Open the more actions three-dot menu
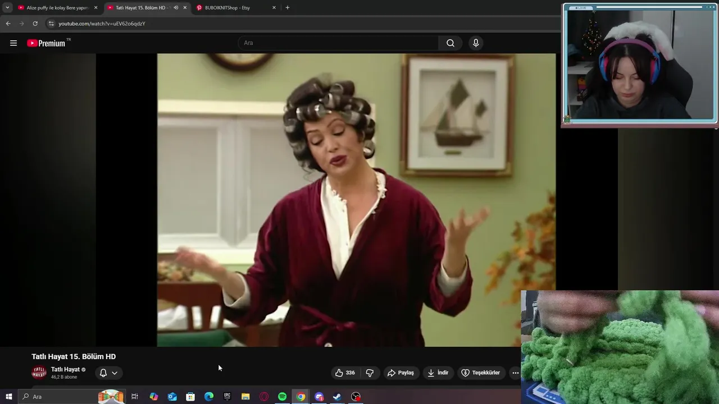The width and height of the screenshot is (719, 404). [516, 373]
